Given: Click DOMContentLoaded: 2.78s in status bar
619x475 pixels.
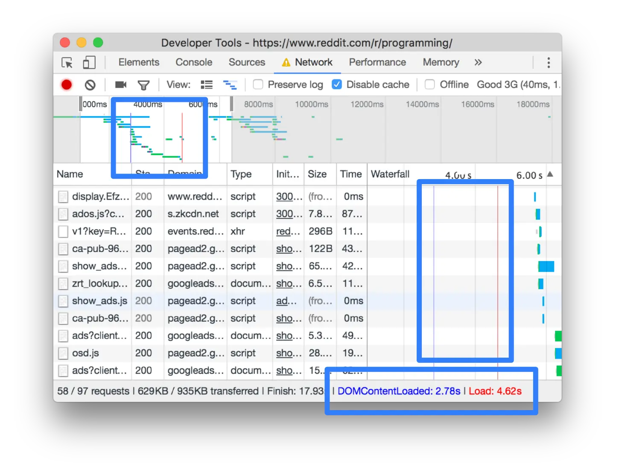Looking at the screenshot, I should (x=399, y=391).
